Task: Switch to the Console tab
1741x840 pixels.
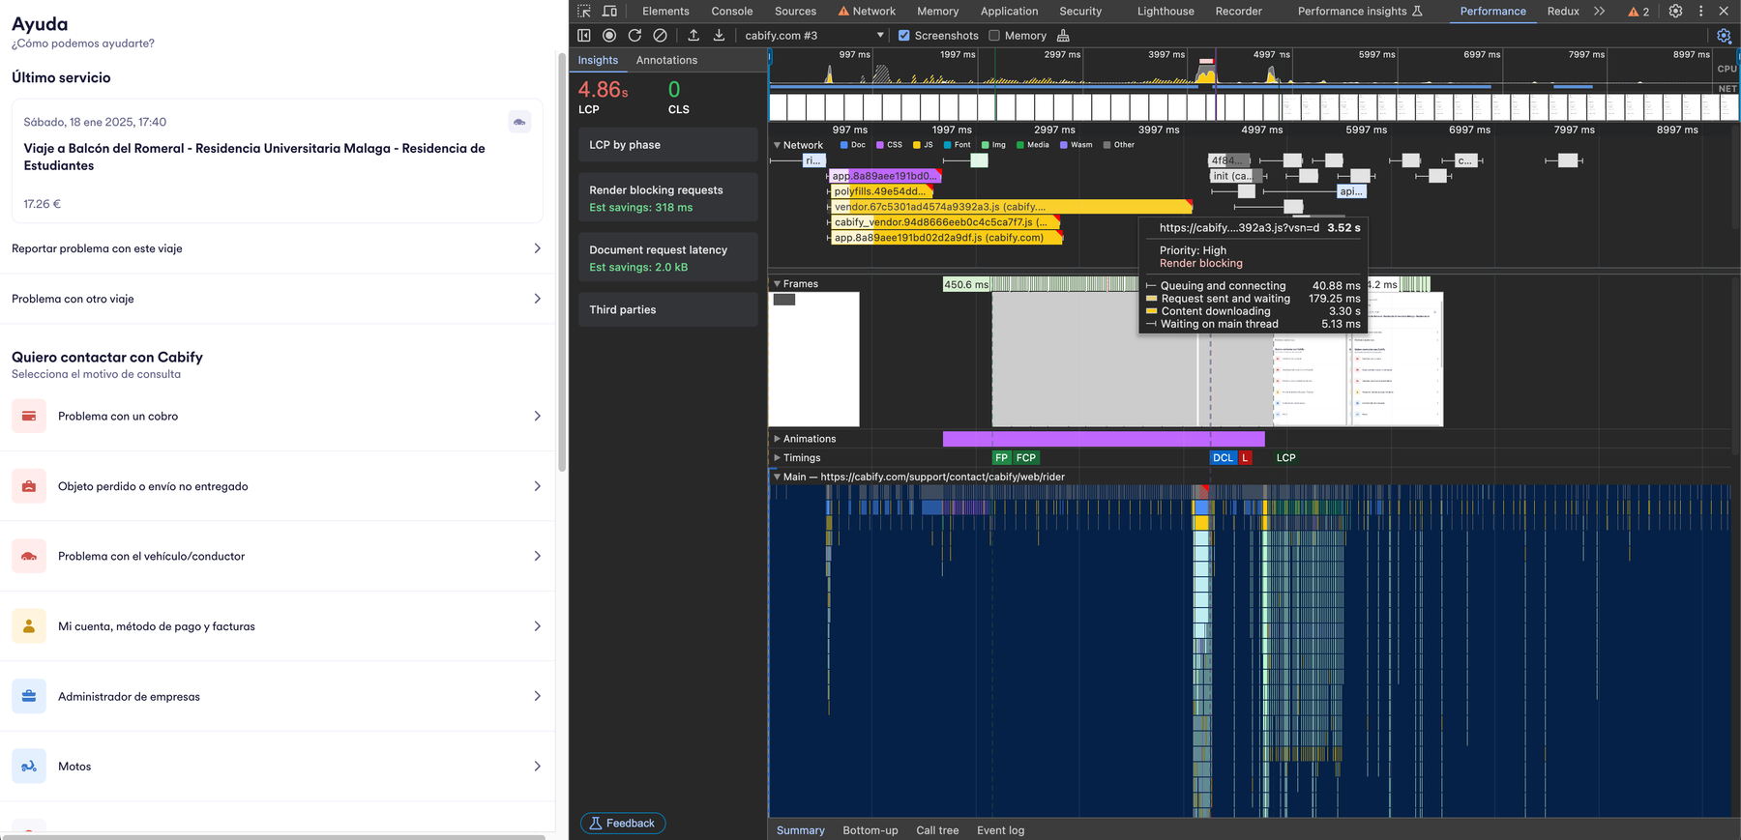Action: (x=732, y=12)
